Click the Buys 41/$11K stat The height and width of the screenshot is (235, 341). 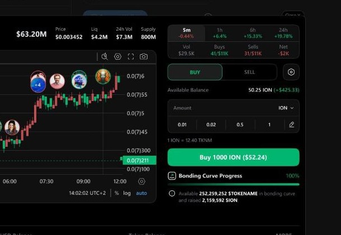[220, 50]
